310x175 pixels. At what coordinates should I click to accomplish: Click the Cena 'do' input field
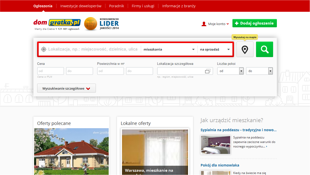(x=80, y=71)
